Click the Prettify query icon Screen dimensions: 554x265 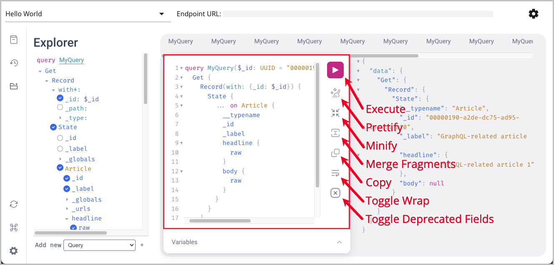click(x=335, y=93)
